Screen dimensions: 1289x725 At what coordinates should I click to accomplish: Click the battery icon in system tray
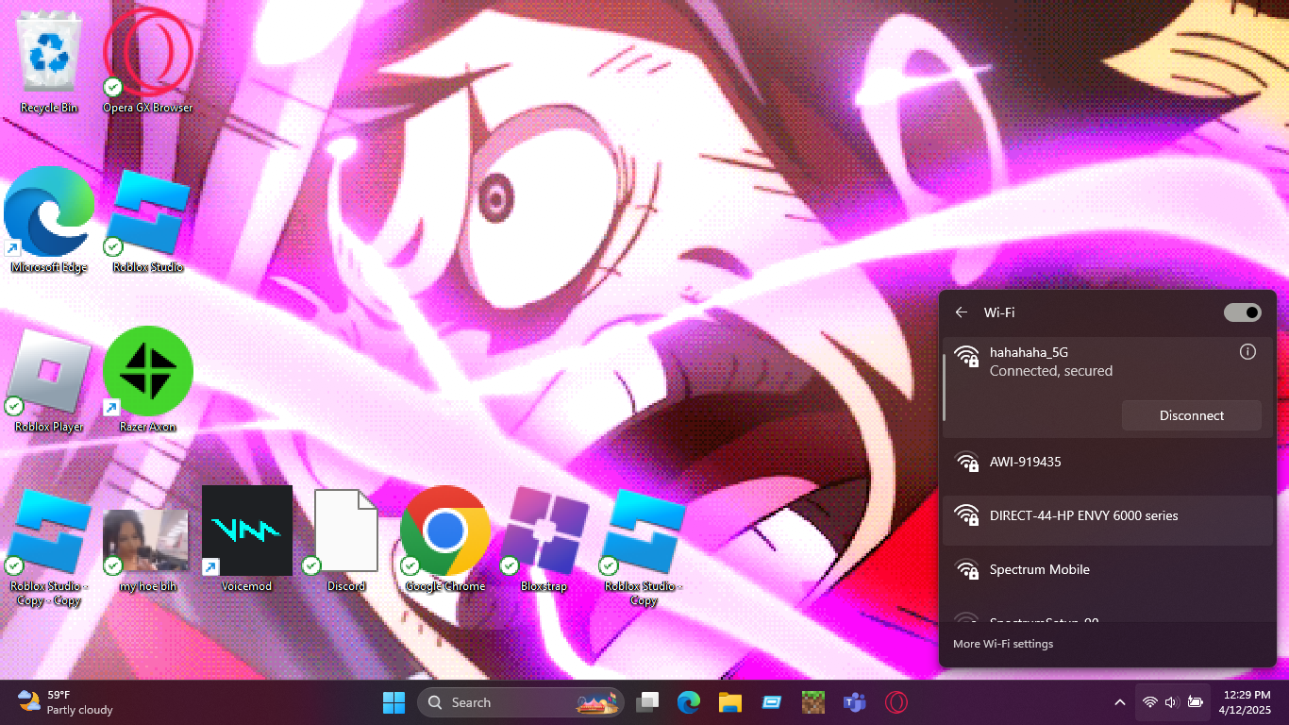[x=1196, y=702]
